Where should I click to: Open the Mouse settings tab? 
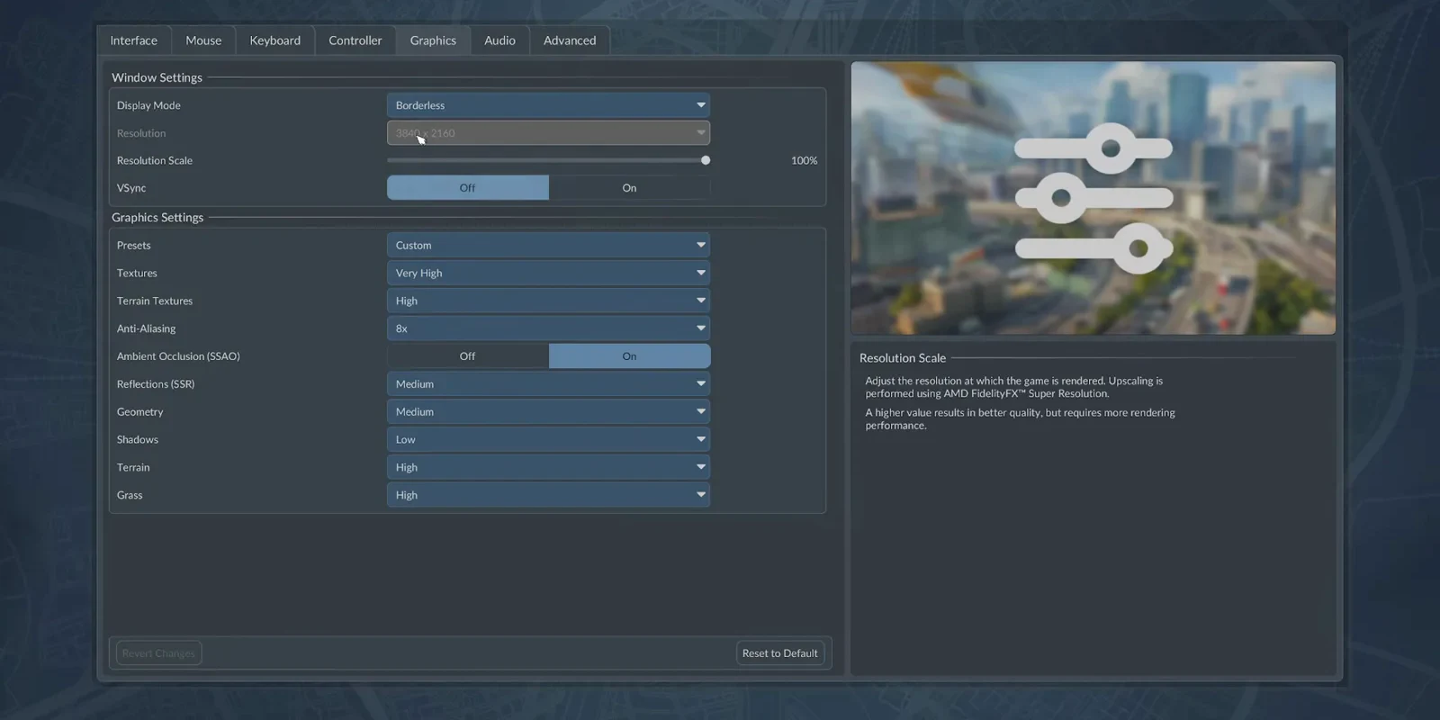point(203,40)
